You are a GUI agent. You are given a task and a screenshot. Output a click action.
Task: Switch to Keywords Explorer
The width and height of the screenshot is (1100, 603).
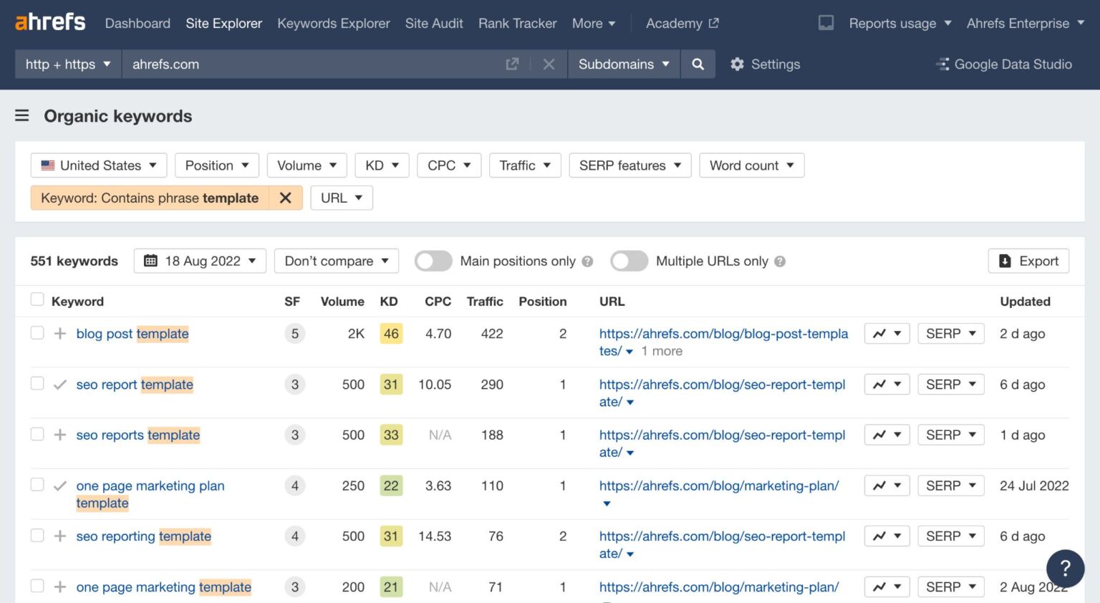point(334,23)
